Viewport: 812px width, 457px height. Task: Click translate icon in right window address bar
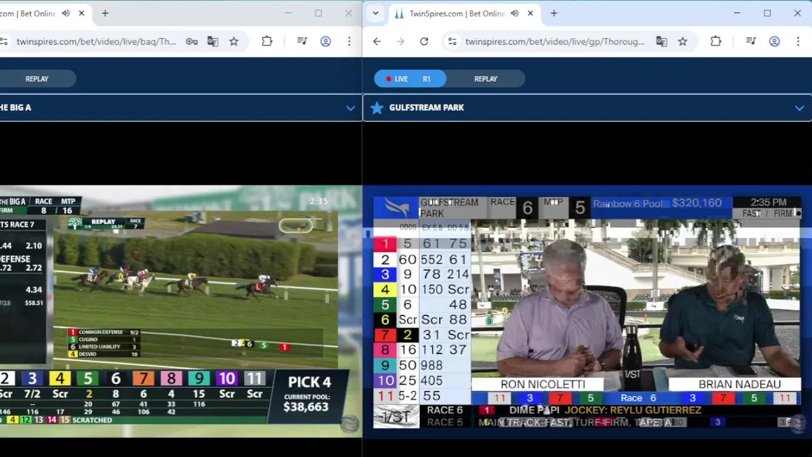661,41
